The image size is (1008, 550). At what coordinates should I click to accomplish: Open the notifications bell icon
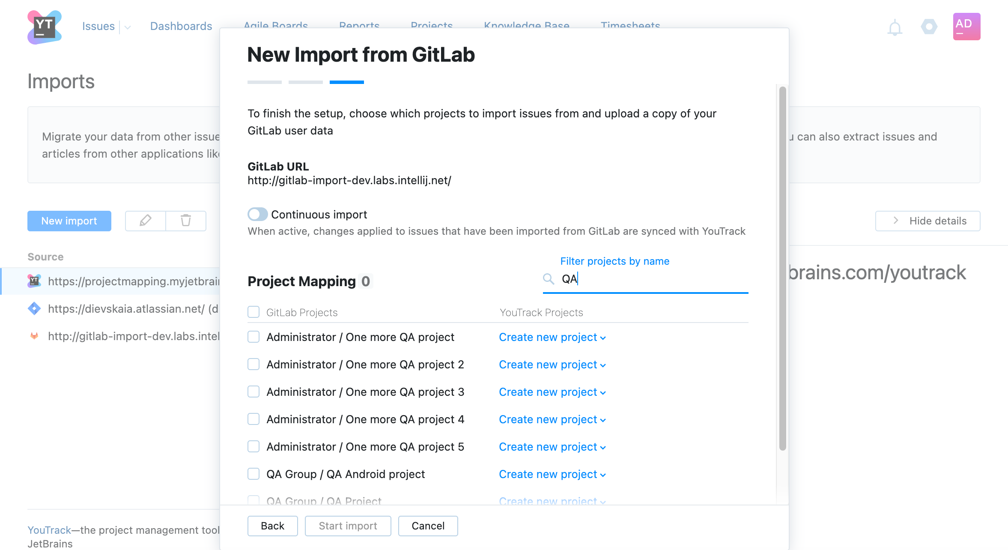tap(895, 28)
